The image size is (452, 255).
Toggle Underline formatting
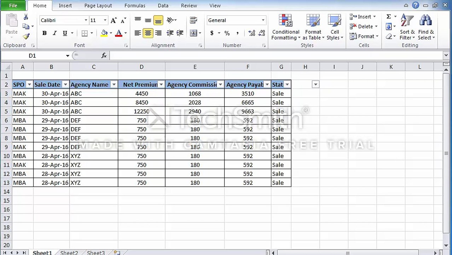coord(65,33)
